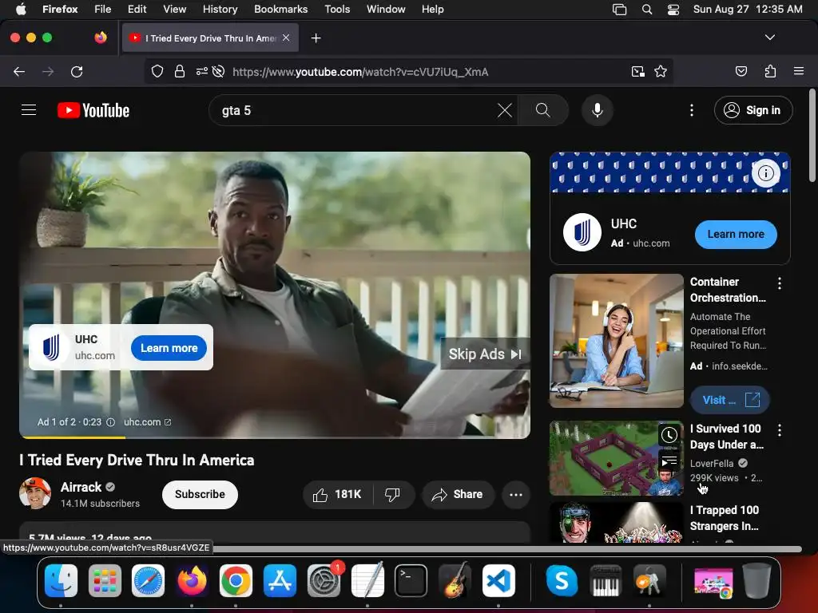This screenshot has width=818, height=613.
Task: Click the ad progress bar
Action: tap(275, 437)
